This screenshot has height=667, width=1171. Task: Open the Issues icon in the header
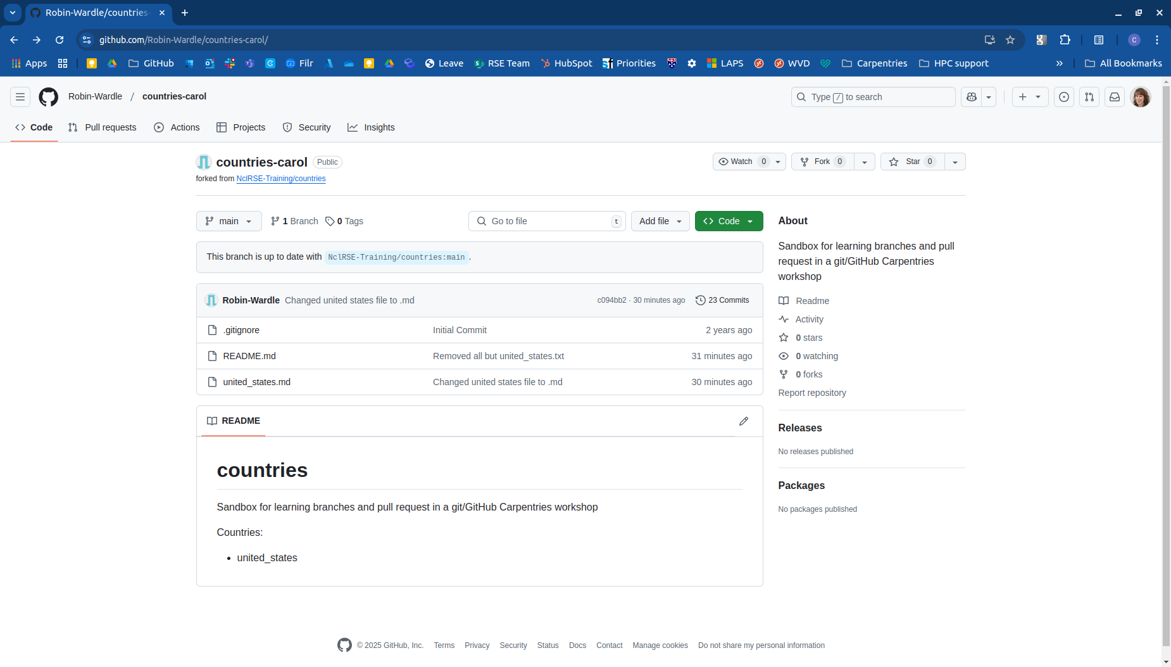point(1064,97)
